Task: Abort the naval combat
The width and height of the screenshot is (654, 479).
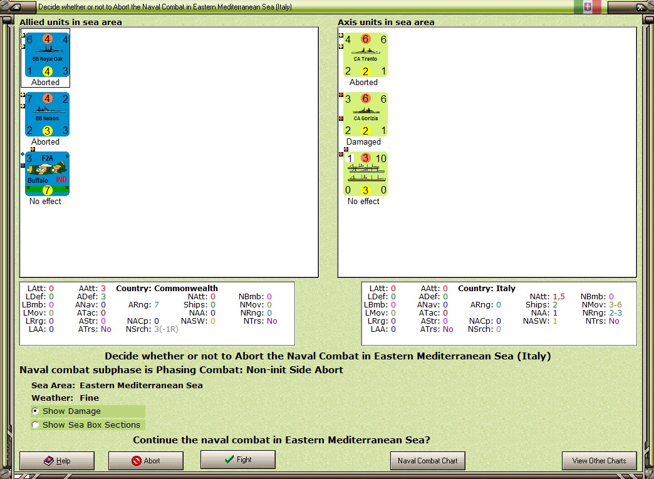Action: [x=146, y=461]
